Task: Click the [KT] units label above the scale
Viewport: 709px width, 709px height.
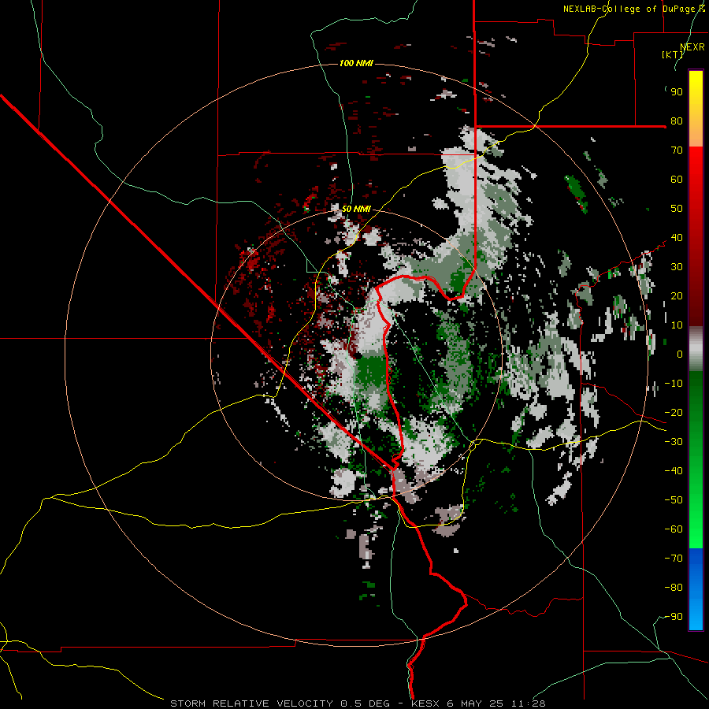Action: coord(673,54)
